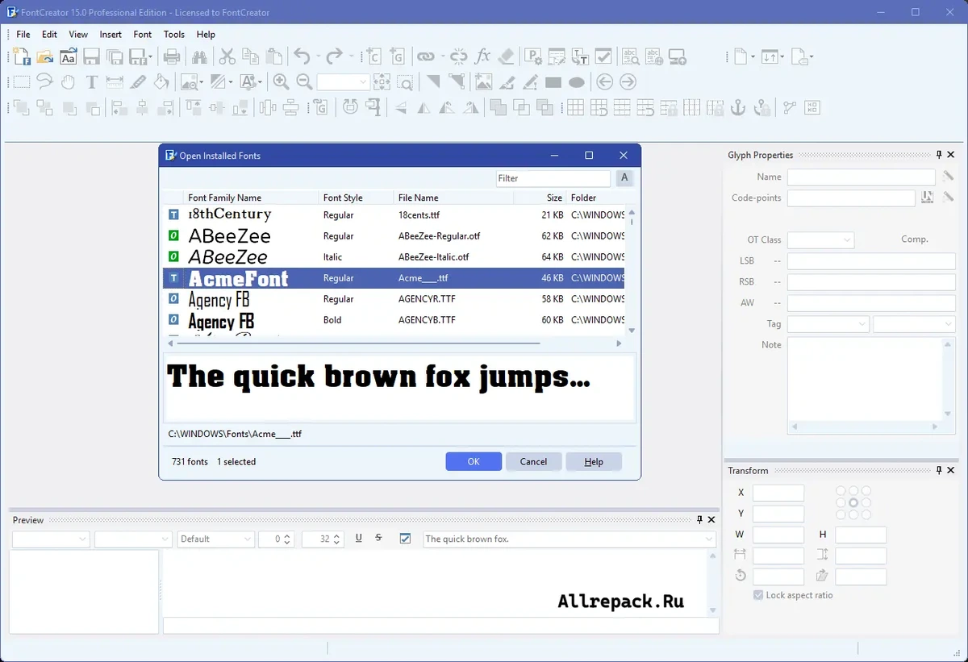Sort by Font Family Name column header

tap(252, 198)
